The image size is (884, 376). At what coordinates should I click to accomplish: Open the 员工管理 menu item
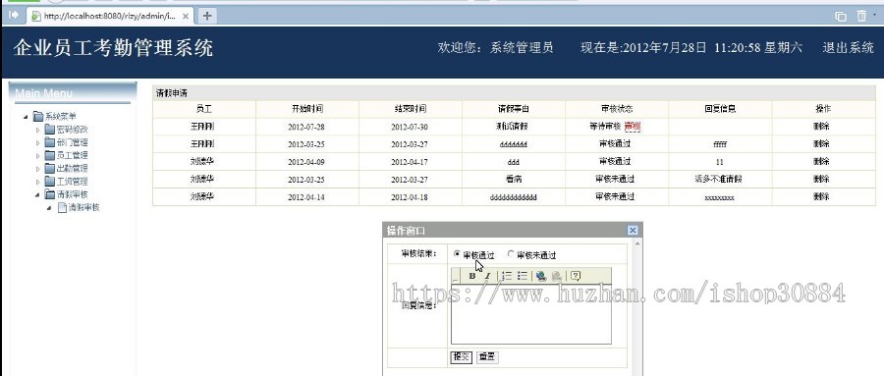72,155
